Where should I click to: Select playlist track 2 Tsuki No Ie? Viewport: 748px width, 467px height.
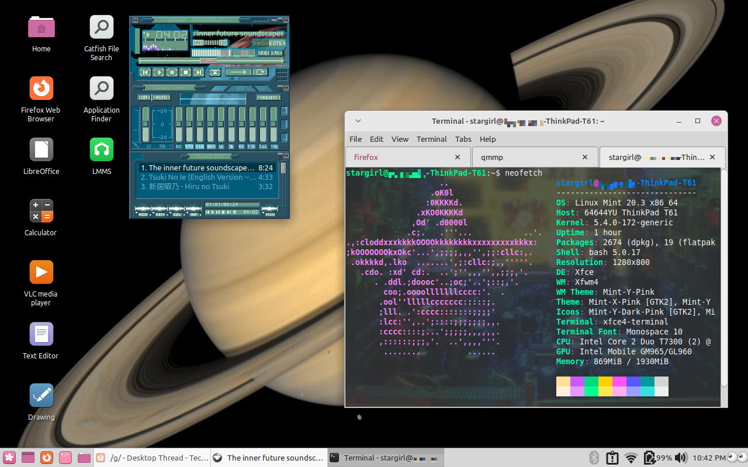tap(207, 177)
